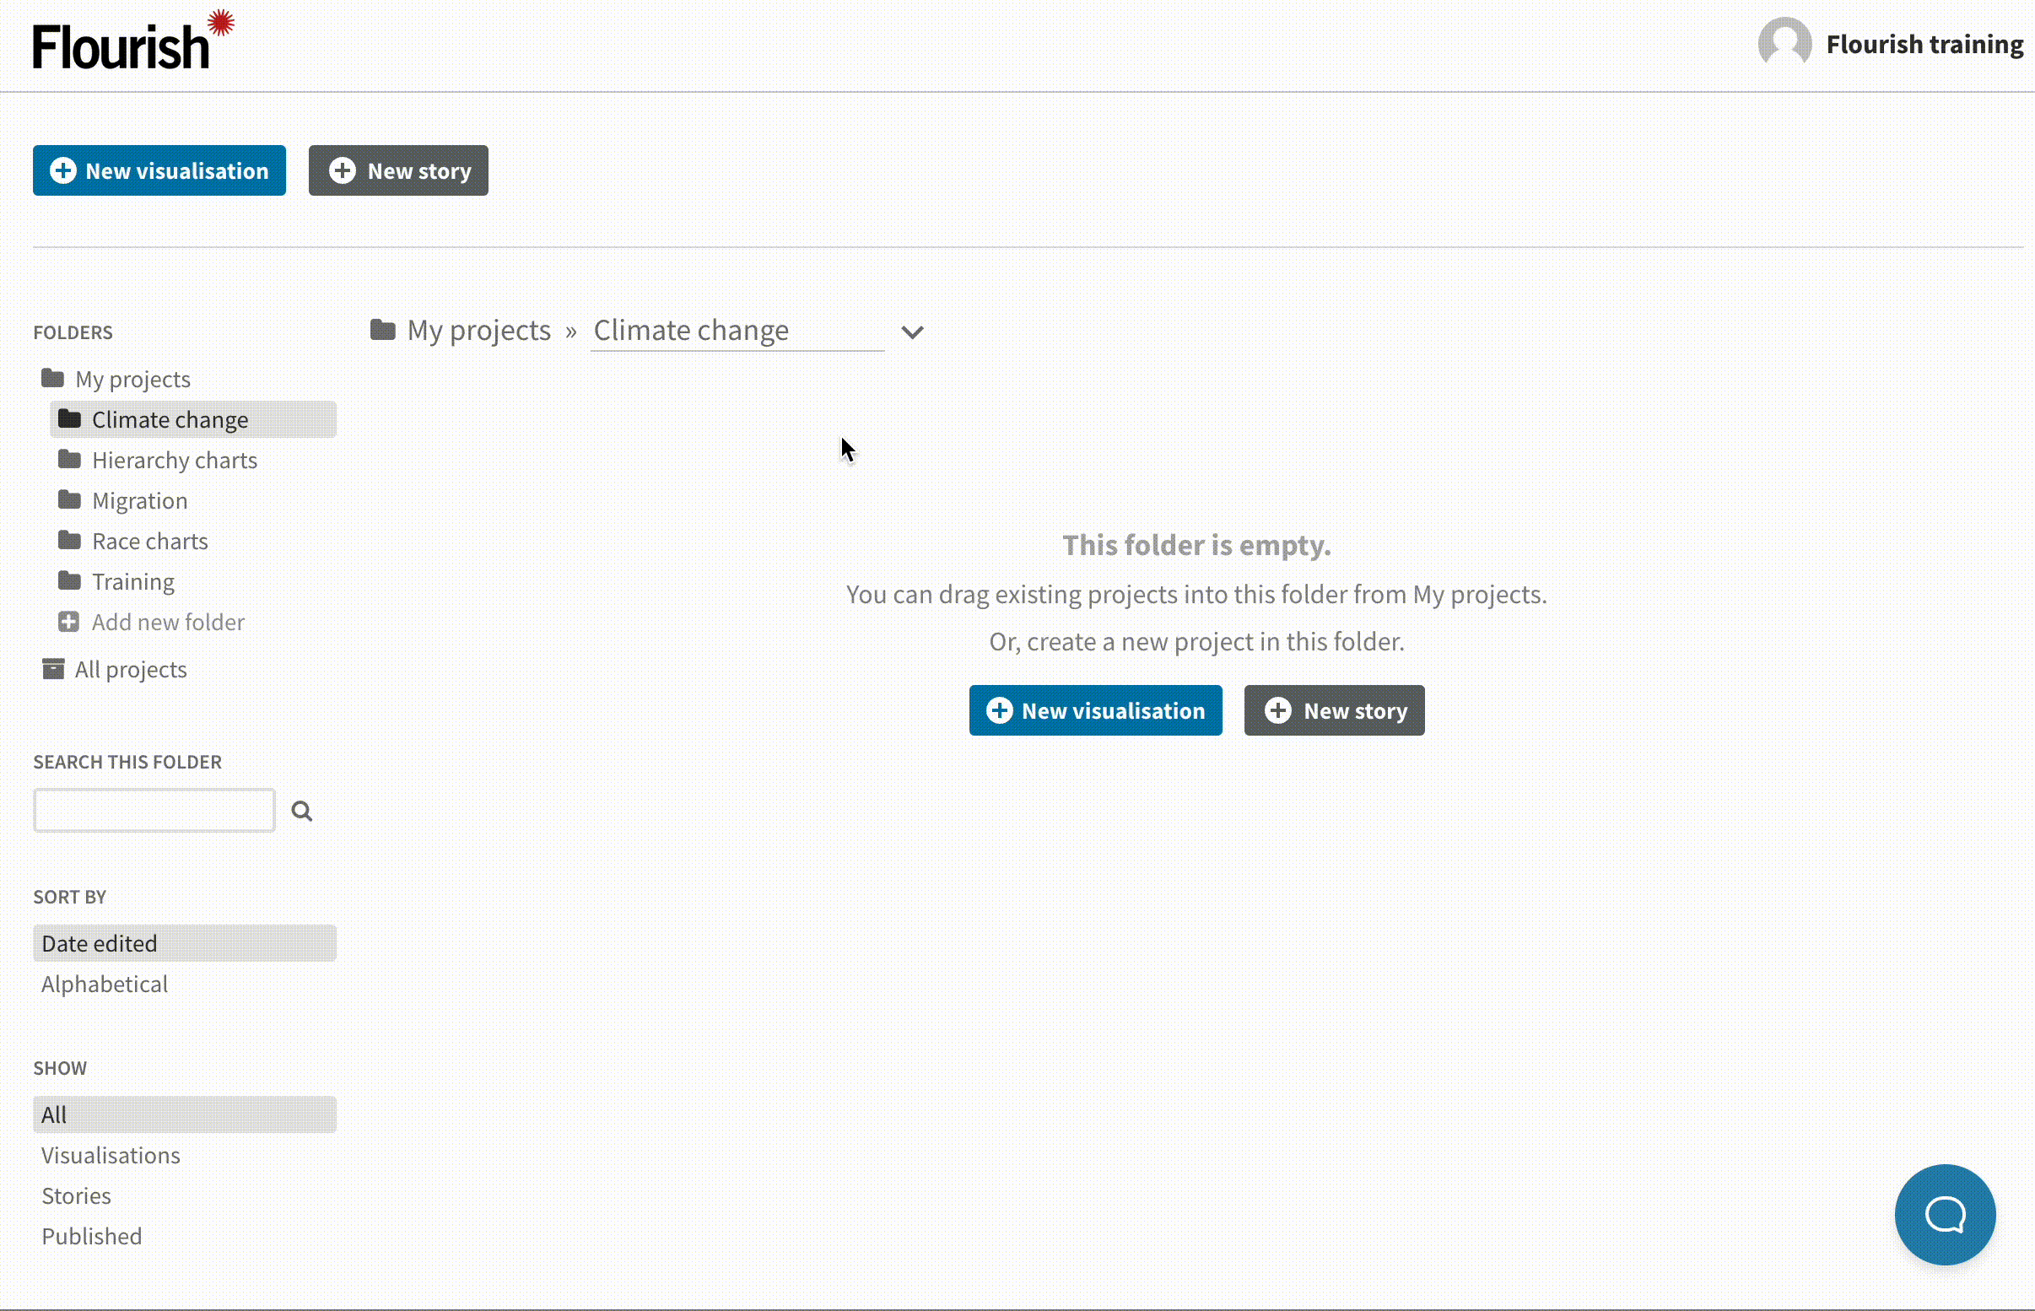Click the FOLDERS section heading
The height and width of the screenshot is (1311, 2035).
coord(73,332)
